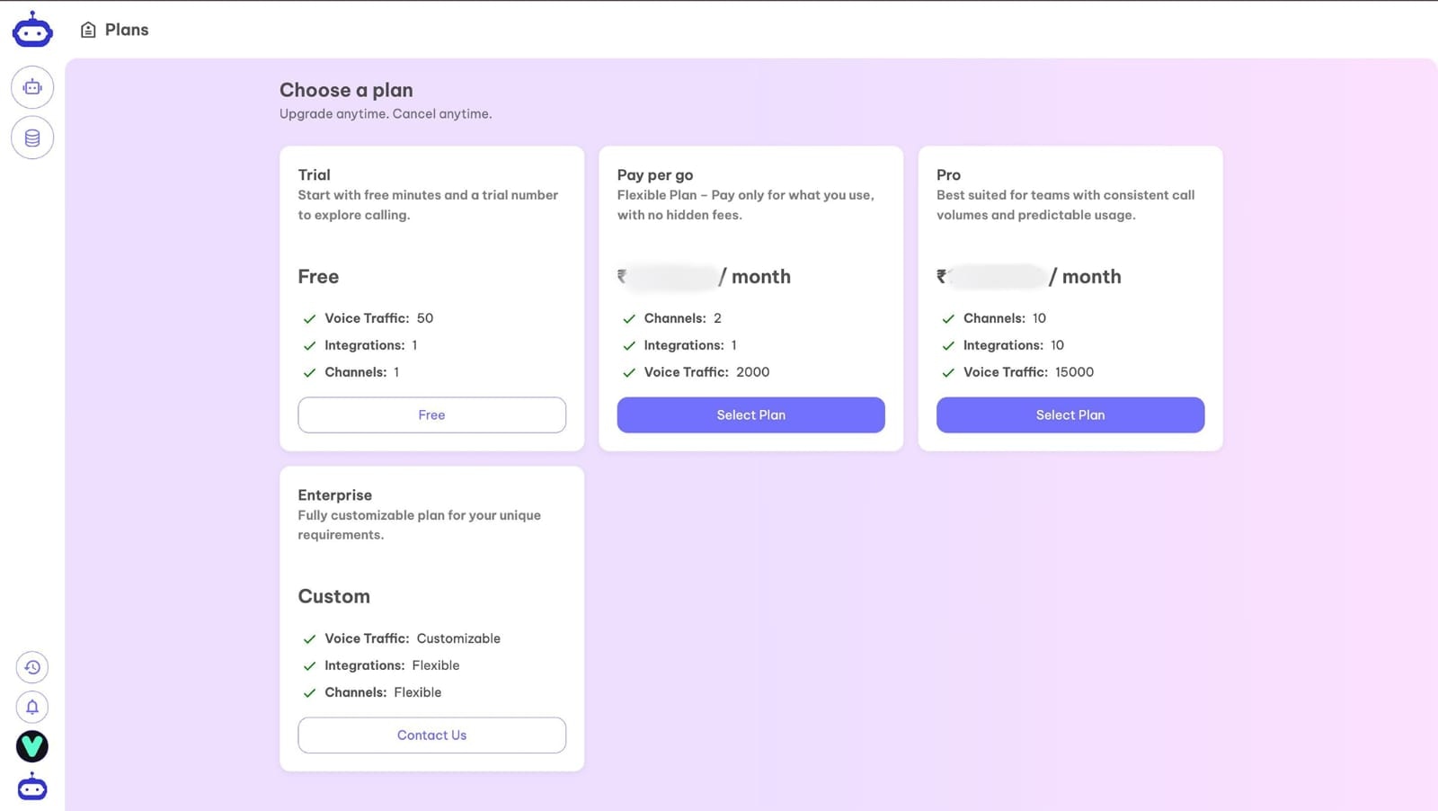1438x811 pixels.
Task: Click the checkmark next to Channels 10
Action: coord(948,318)
